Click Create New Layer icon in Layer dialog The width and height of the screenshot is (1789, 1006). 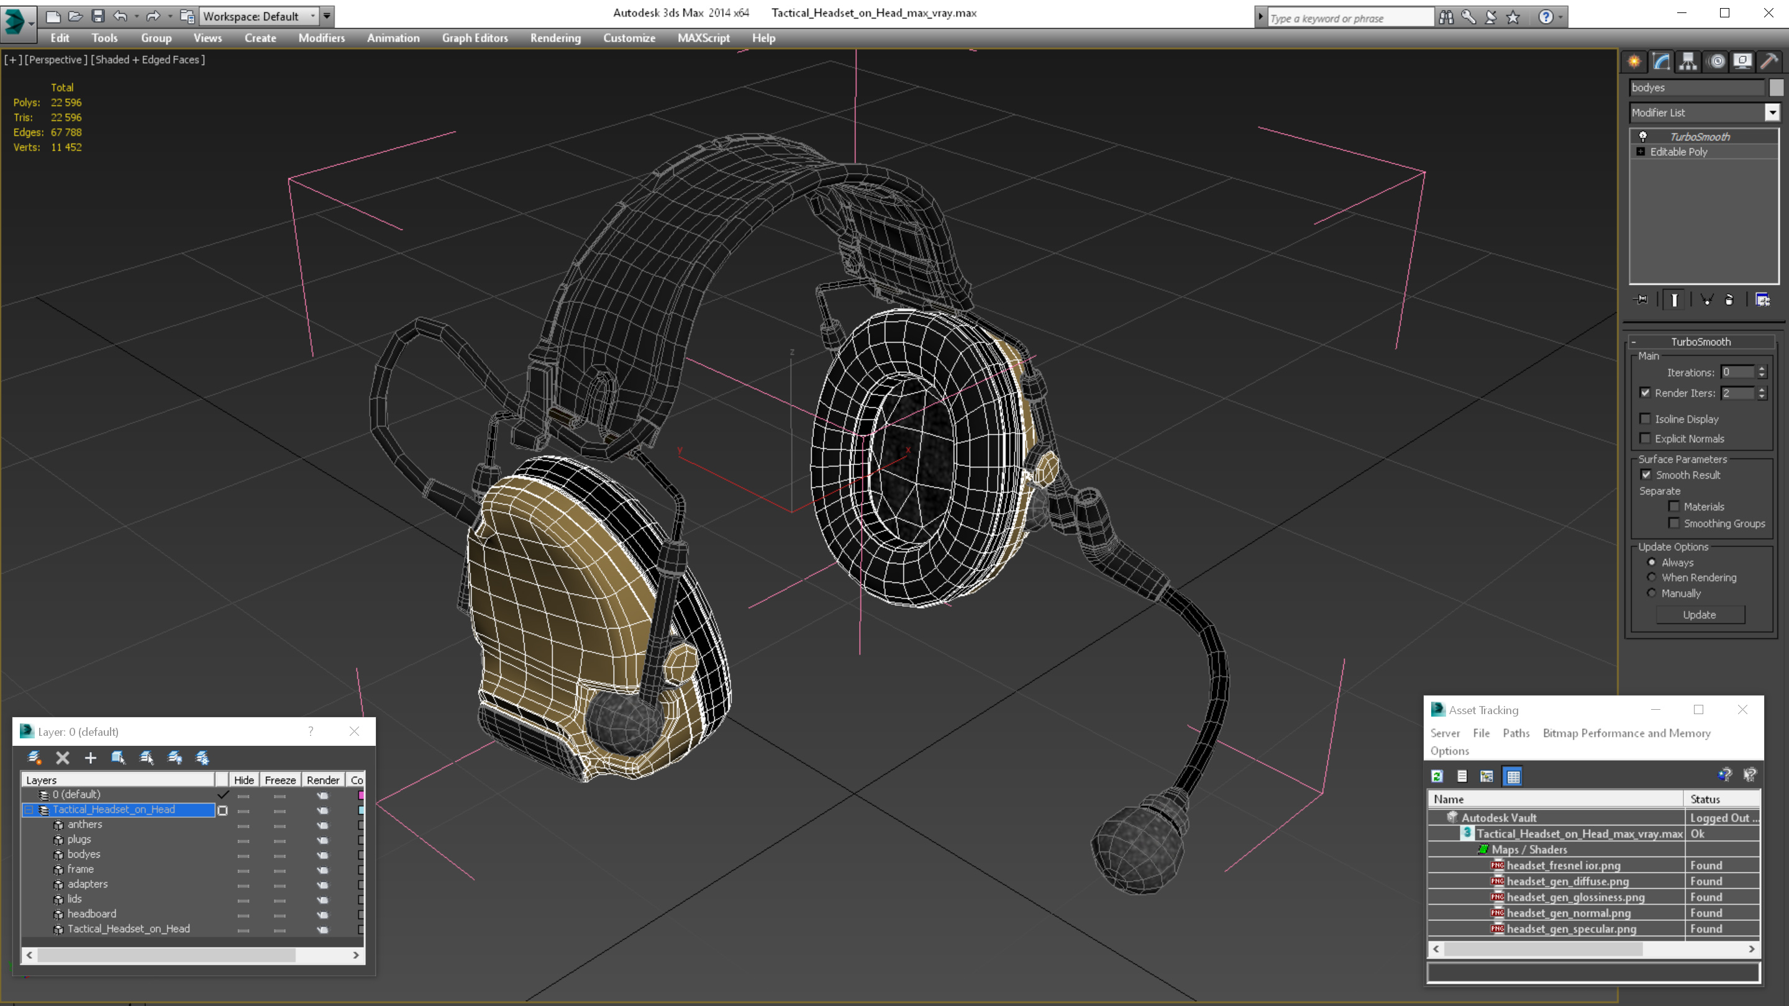(34, 758)
